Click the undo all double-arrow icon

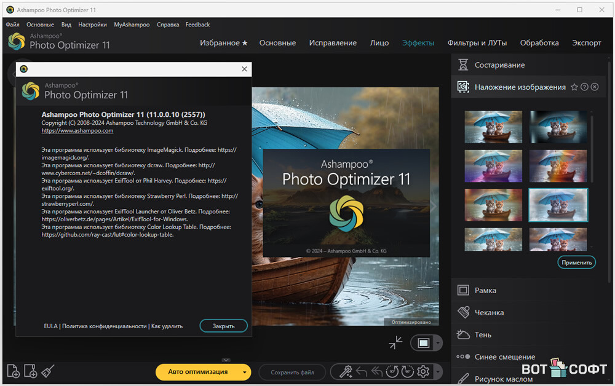tap(377, 371)
